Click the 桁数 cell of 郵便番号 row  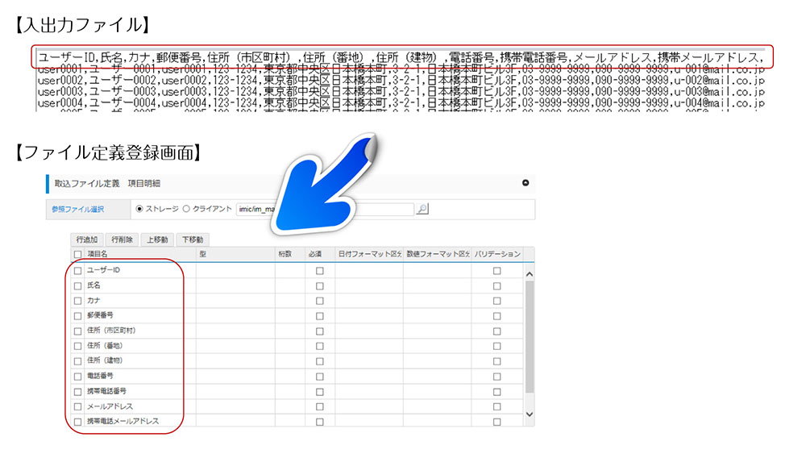289,315
